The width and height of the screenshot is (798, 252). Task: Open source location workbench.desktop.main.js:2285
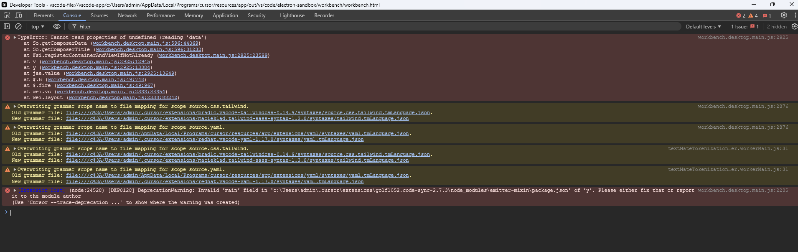(743, 190)
